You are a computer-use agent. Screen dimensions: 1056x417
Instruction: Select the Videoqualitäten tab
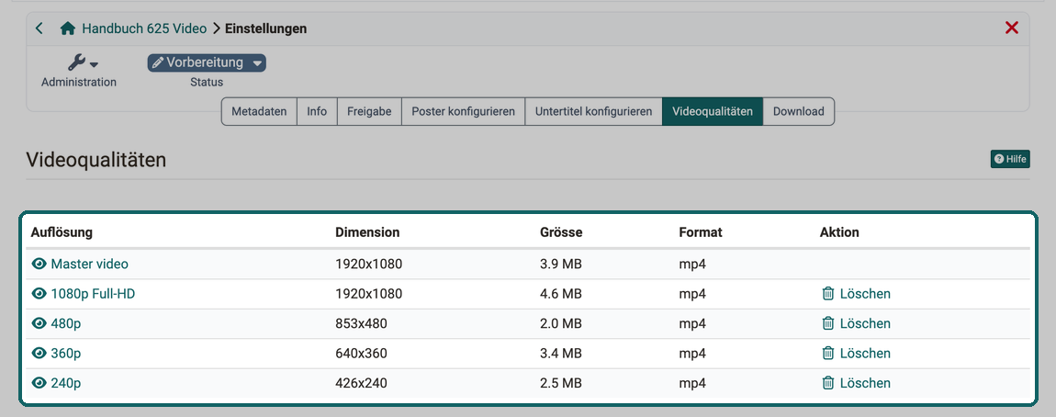point(713,111)
